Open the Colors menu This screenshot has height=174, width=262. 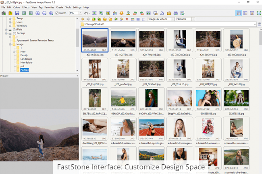click(17, 7)
